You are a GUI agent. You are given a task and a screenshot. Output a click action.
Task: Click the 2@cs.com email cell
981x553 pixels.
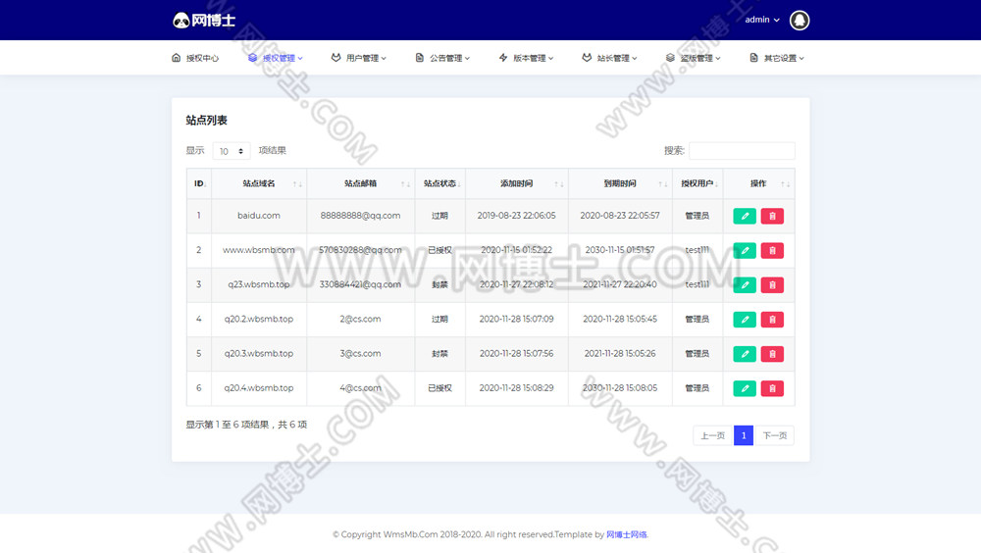360,319
